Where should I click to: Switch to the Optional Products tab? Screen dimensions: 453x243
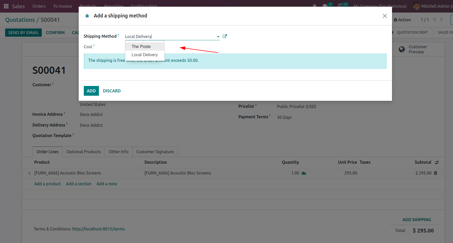(x=84, y=152)
